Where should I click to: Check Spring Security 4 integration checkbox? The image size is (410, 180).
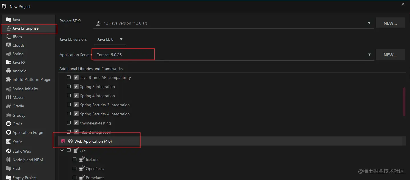click(69, 114)
